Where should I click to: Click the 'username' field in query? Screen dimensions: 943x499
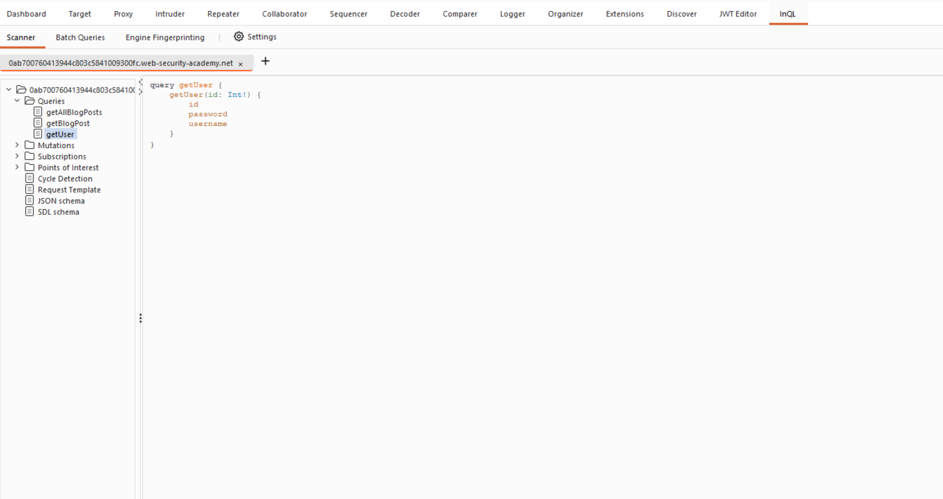208,124
